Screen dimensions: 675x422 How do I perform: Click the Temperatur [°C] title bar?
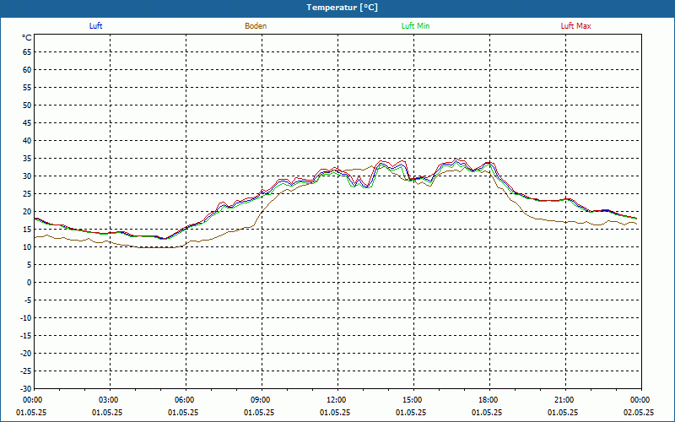[337, 8]
